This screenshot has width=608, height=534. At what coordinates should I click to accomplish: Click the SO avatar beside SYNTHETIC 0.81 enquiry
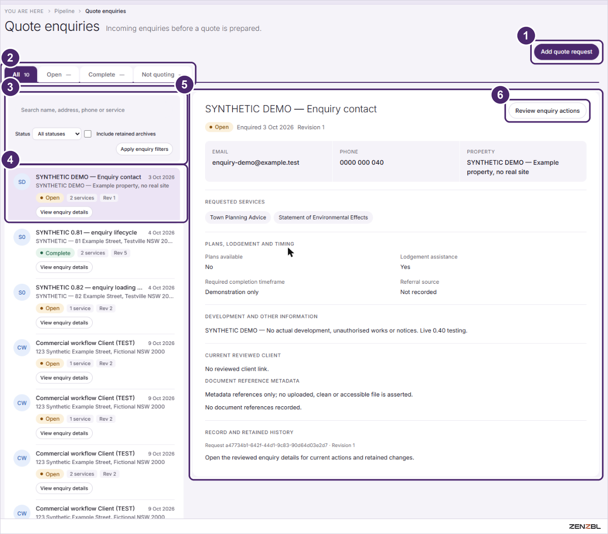[x=22, y=237]
